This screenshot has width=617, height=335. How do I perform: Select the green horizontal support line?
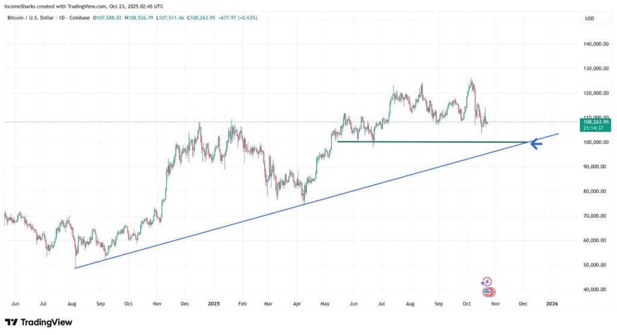click(422, 142)
